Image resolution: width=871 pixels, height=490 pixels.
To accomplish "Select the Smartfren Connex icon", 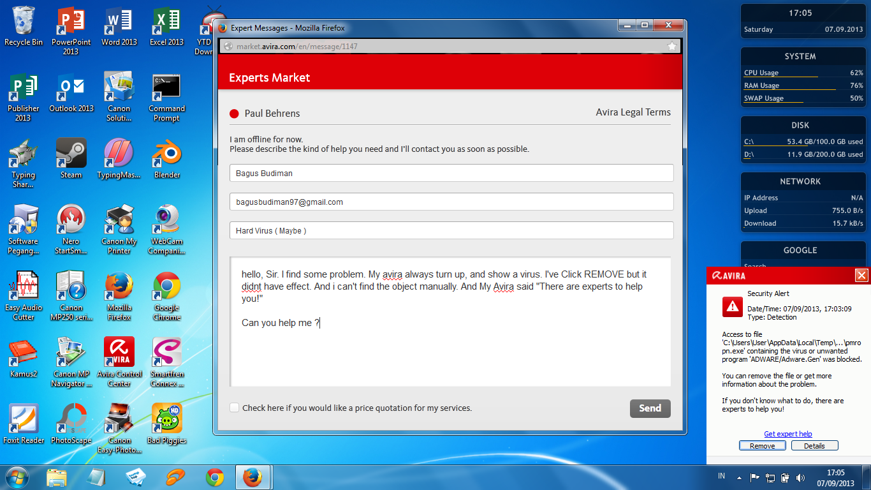I will tap(166, 363).
